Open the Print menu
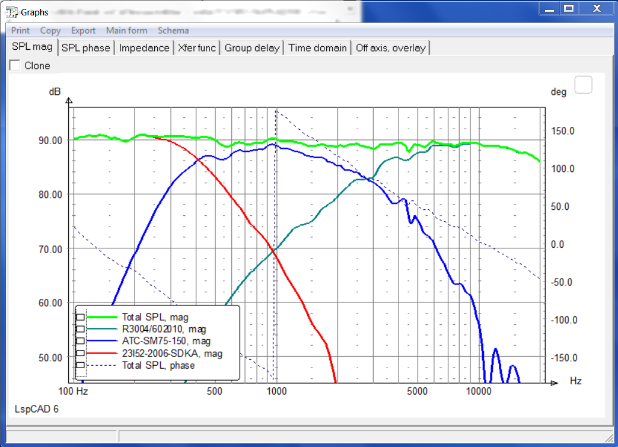 click(x=20, y=31)
